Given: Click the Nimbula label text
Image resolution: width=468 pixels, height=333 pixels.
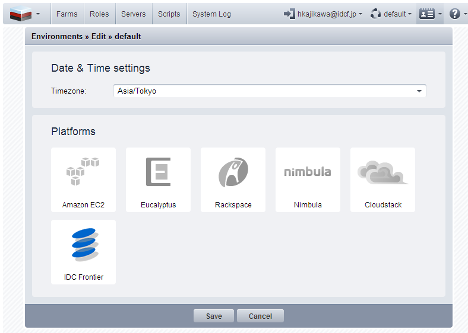Looking at the screenshot, I should (308, 205).
